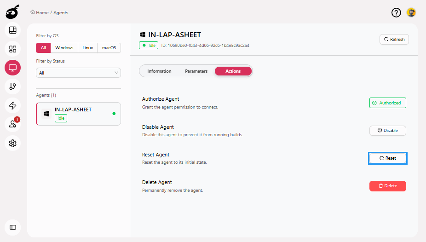This screenshot has width=426, height=242.
Task: Open user management icon with notification badge
Action: pos(13,124)
